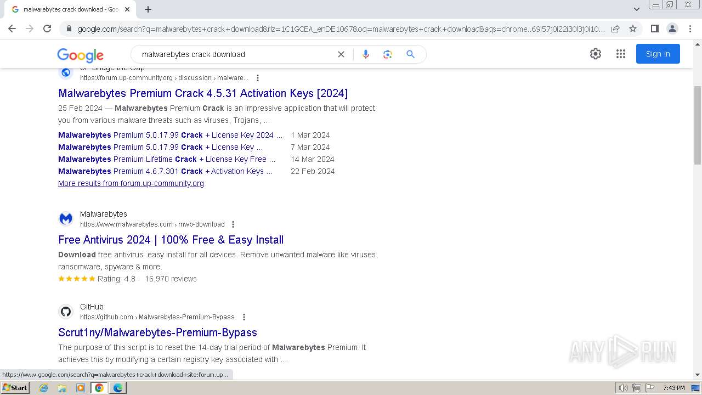
Task: Open Premium 5.0.17.99 Crack + License Key 2024 link
Action: coord(171,135)
